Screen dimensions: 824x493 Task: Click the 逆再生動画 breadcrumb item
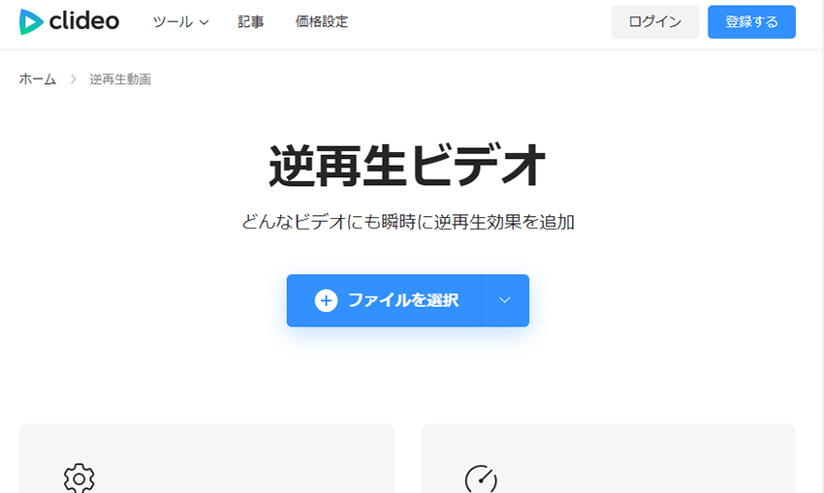[120, 79]
